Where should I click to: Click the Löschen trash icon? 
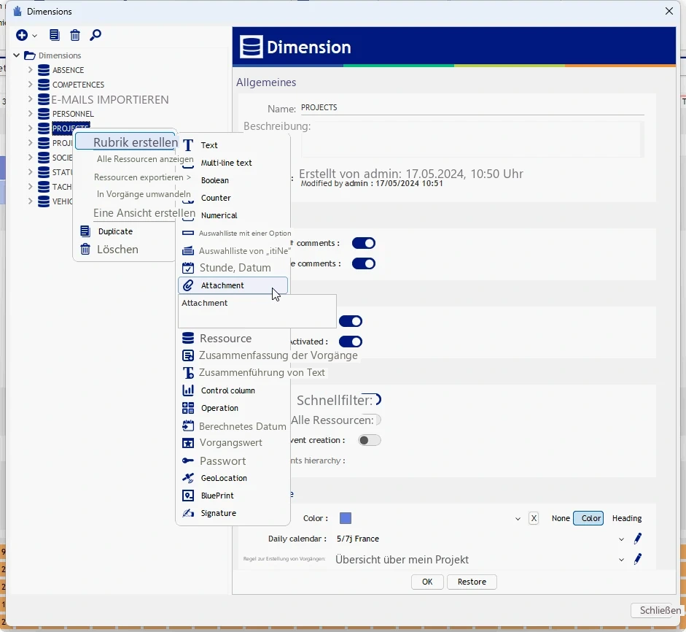(85, 249)
